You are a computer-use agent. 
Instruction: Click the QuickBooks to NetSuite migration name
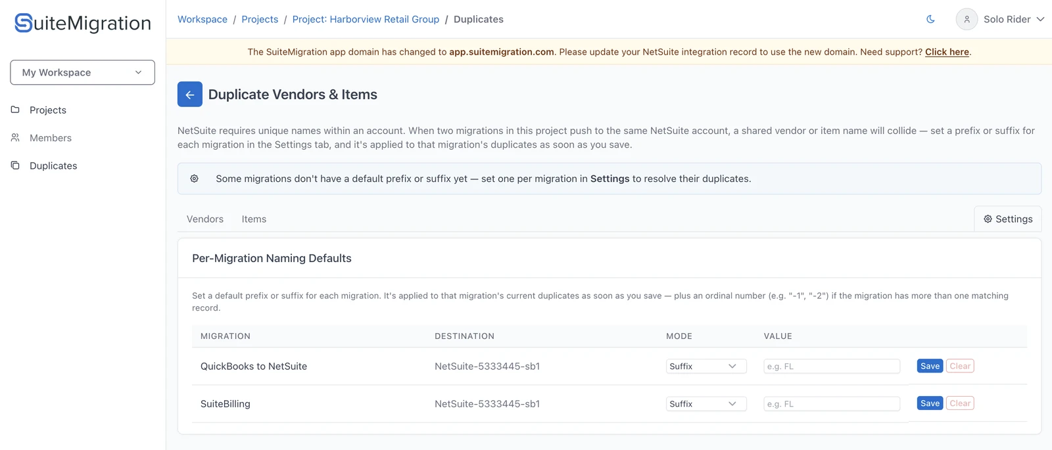click(254, 366)
